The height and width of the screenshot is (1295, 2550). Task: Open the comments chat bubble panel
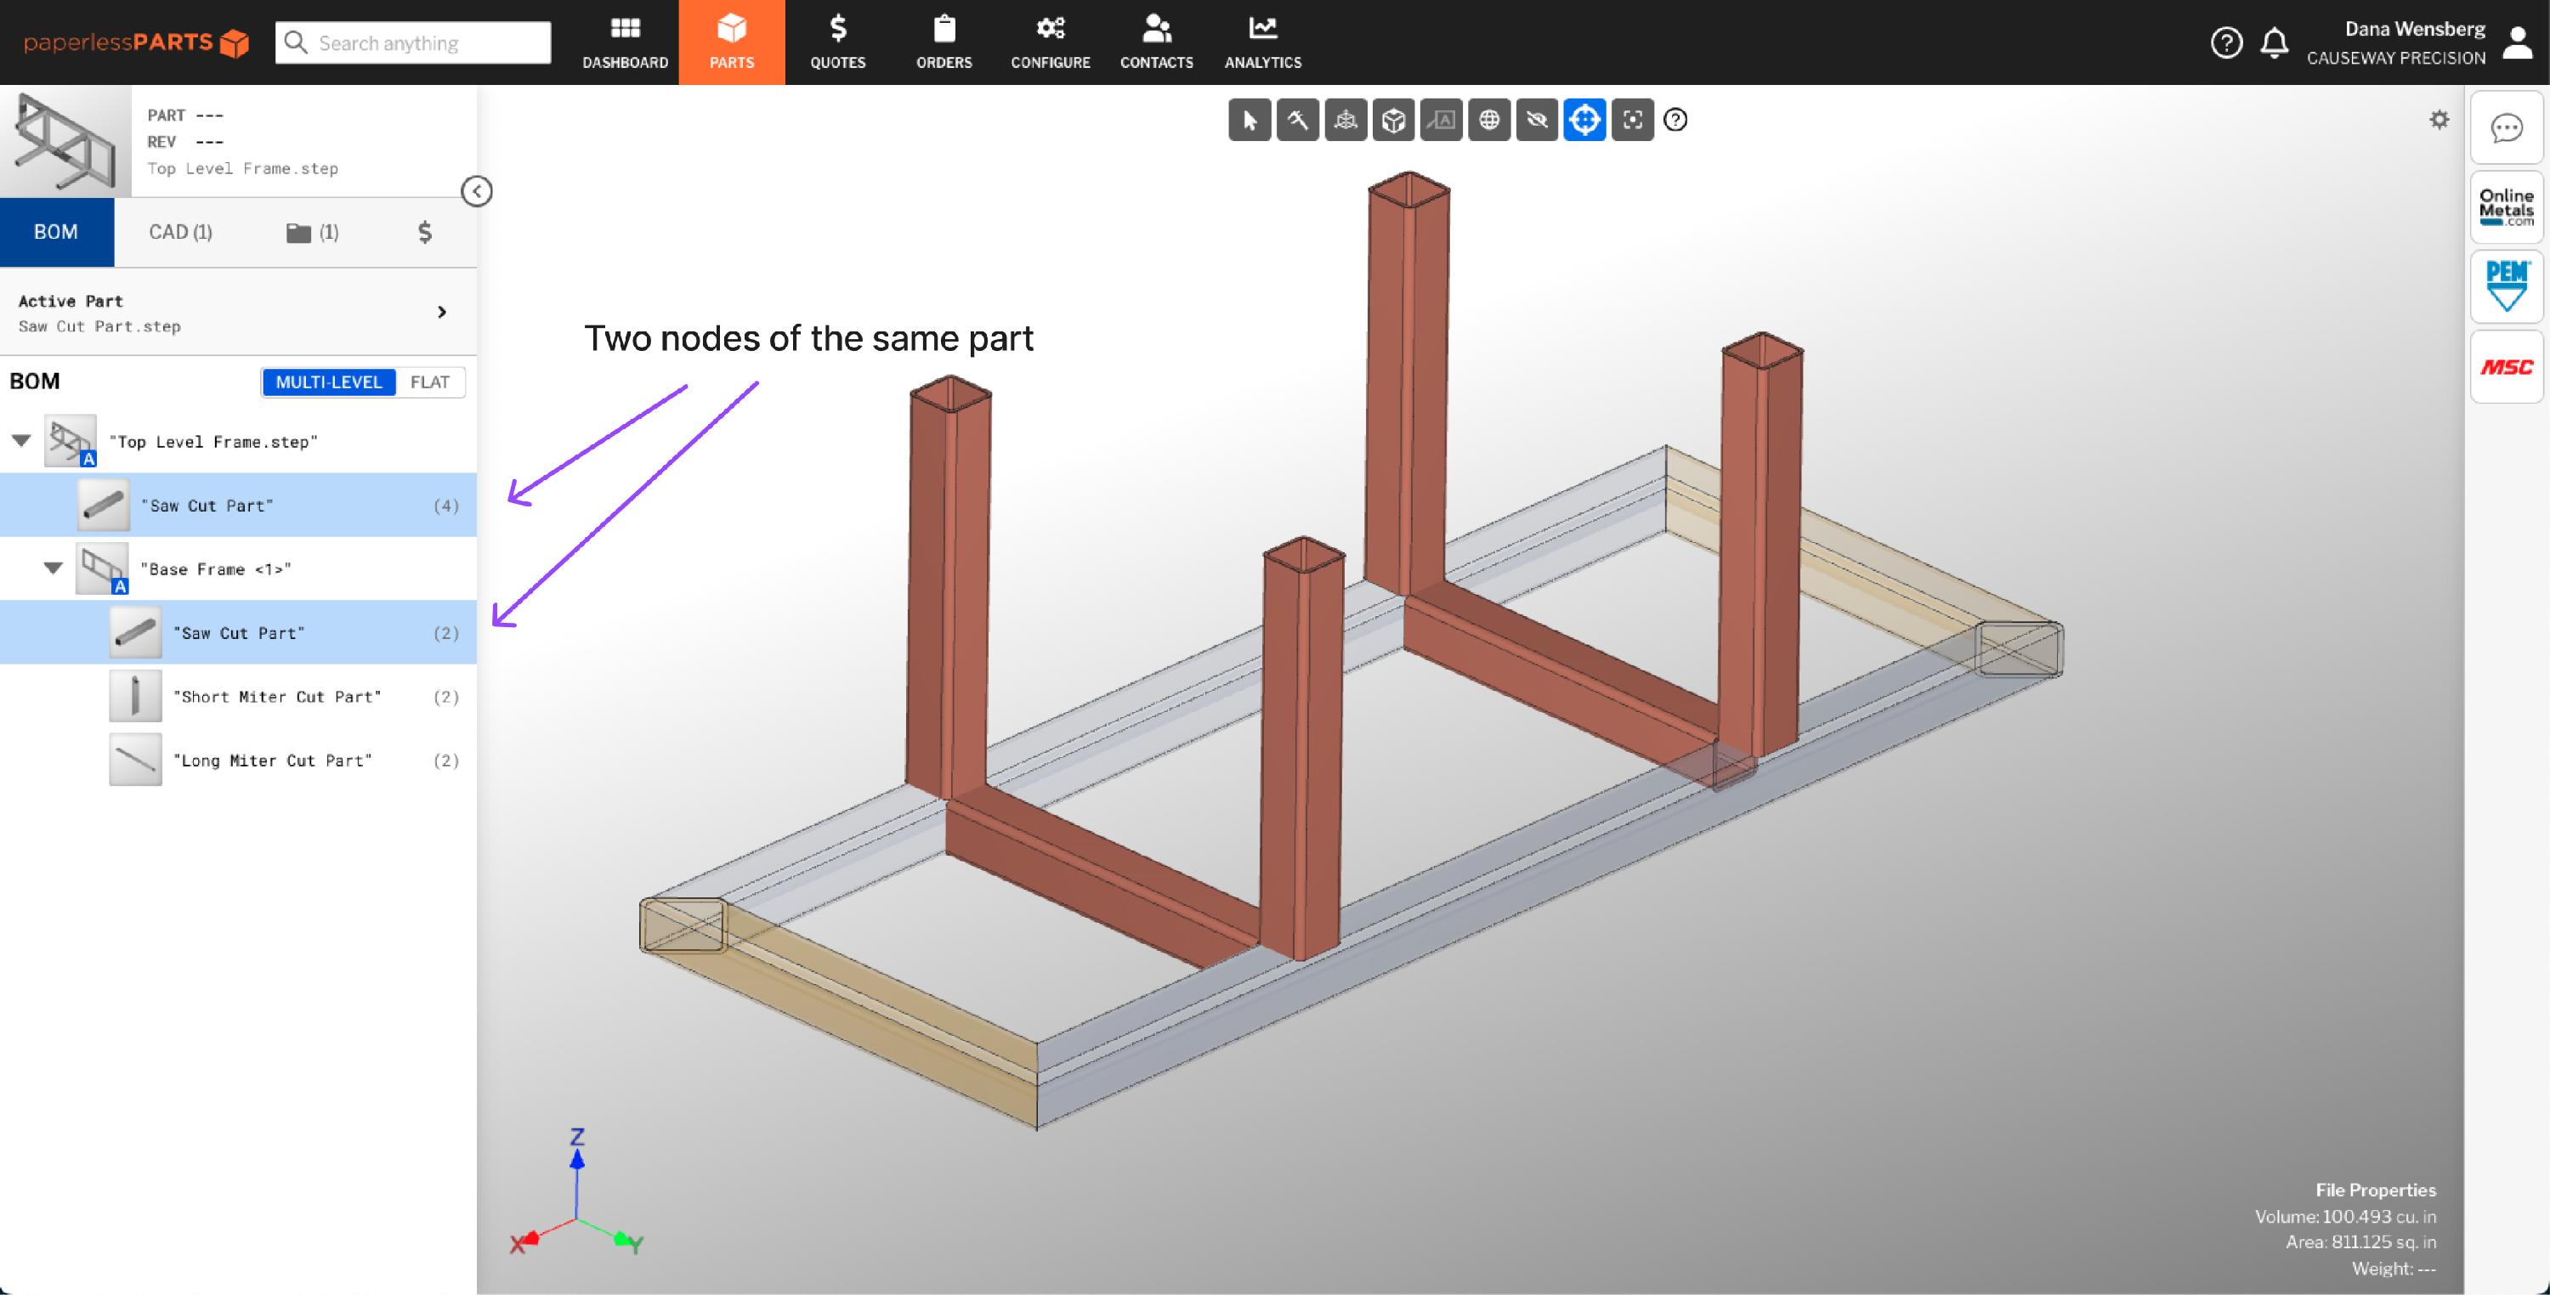[x=2507, y=128]
